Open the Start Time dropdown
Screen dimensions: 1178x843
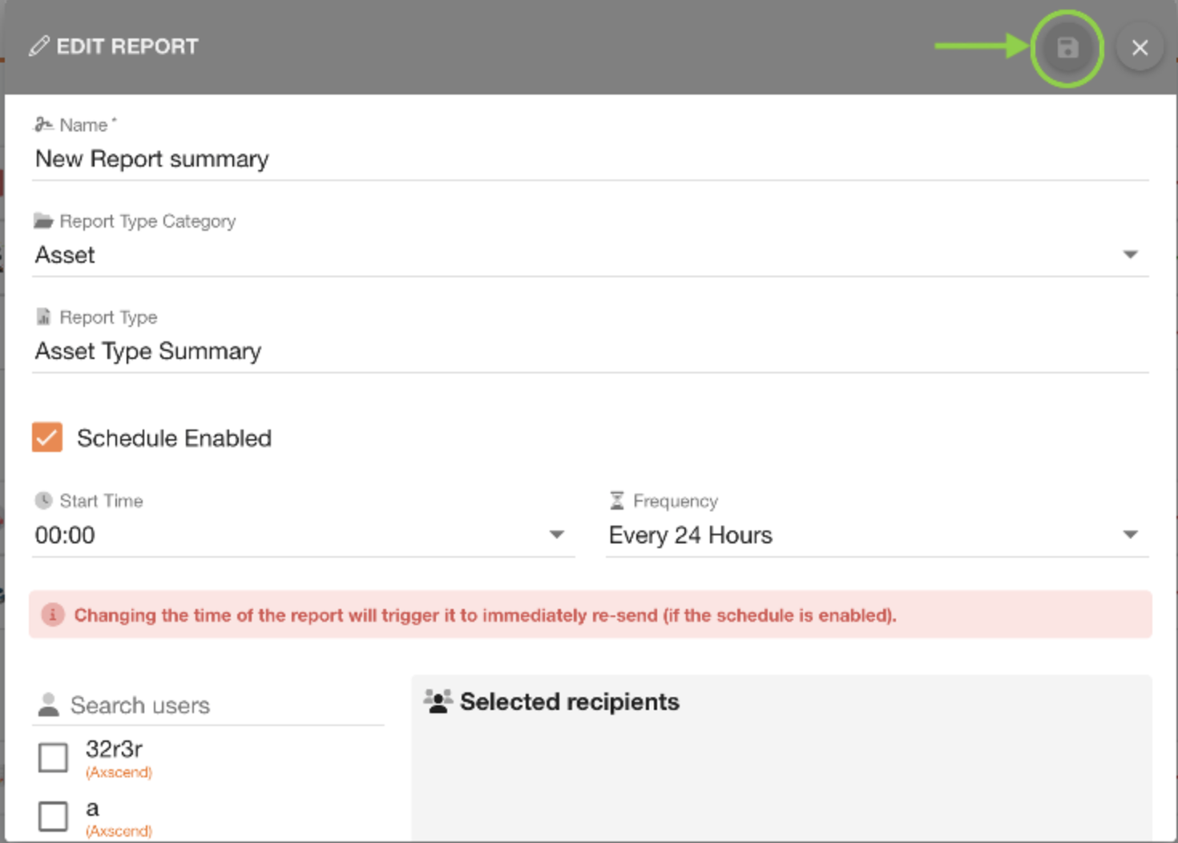pos(557,534)
